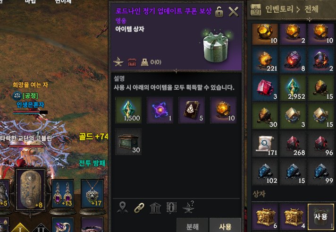Select the purple energy orb reward
Viewport: 336px width, 232px height.
[160, 110]
